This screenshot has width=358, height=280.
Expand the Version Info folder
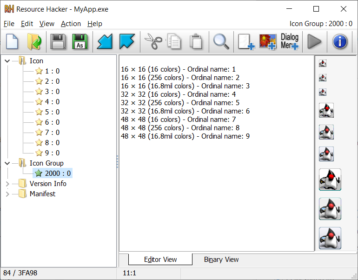[x=7, y=184]
